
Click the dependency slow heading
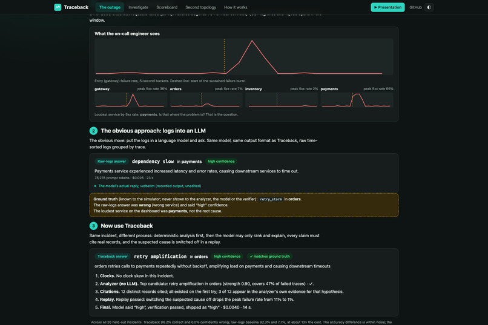click(153, 162)
